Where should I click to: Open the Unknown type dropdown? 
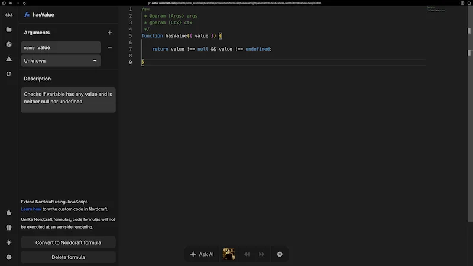pyautogui.click(x=61, y=61)
